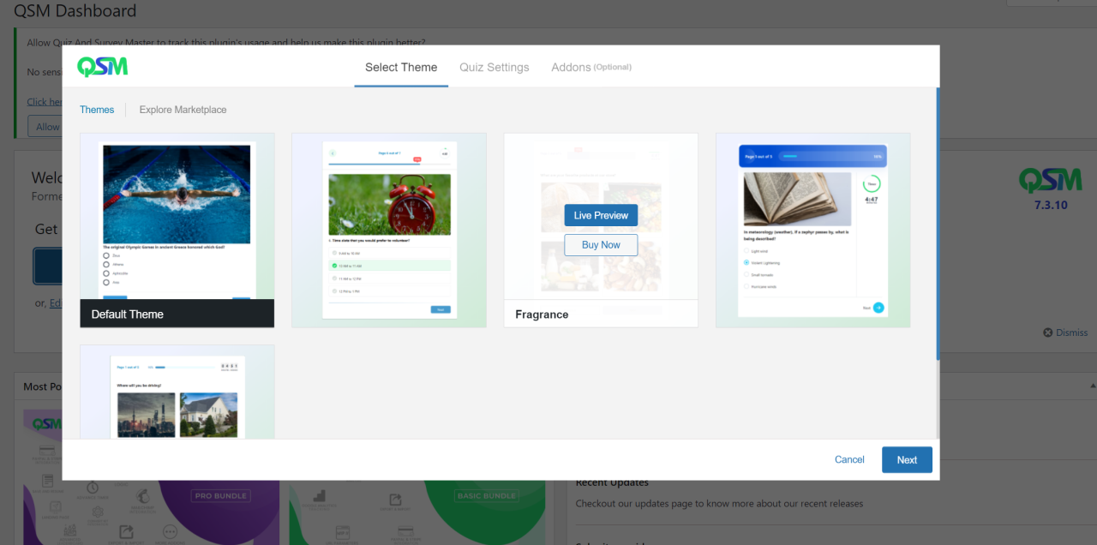Open Live Preview of the Fragrance theme
The width and height of the screenshot is (1097, 545).
tap(600, 215)
